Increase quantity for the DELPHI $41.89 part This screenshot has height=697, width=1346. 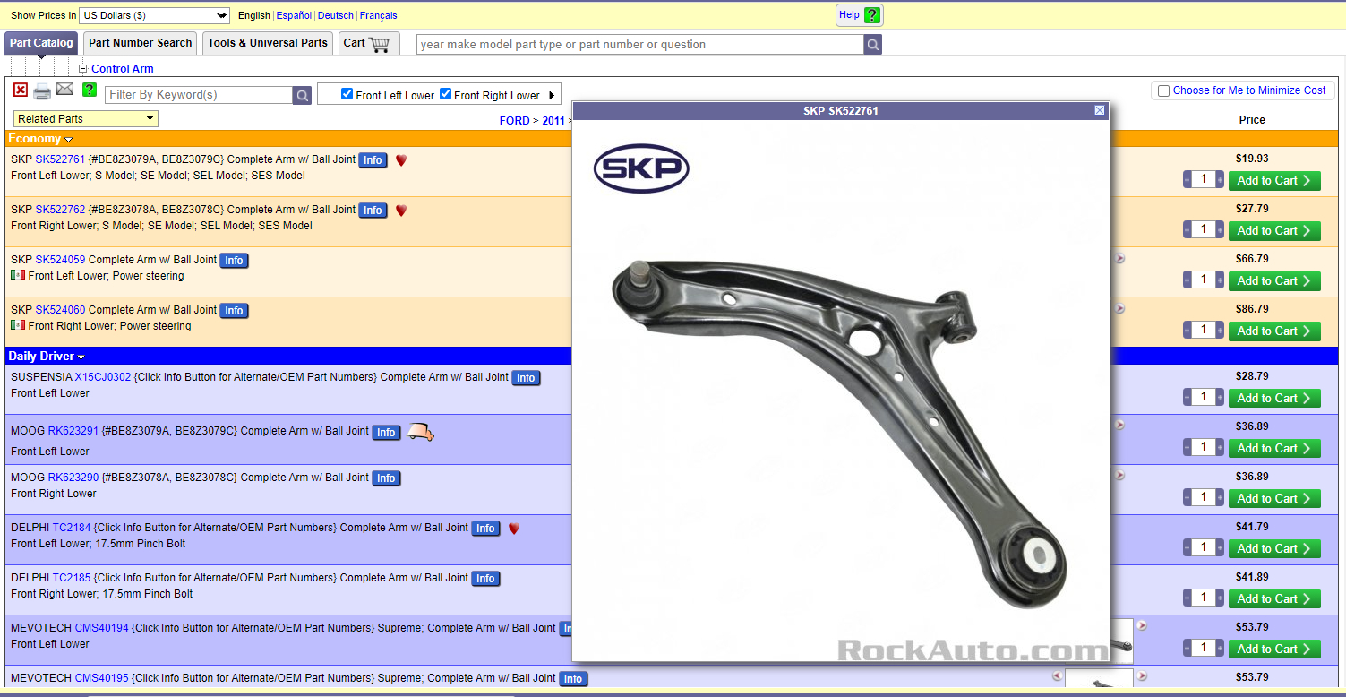tap(1219, 598)
